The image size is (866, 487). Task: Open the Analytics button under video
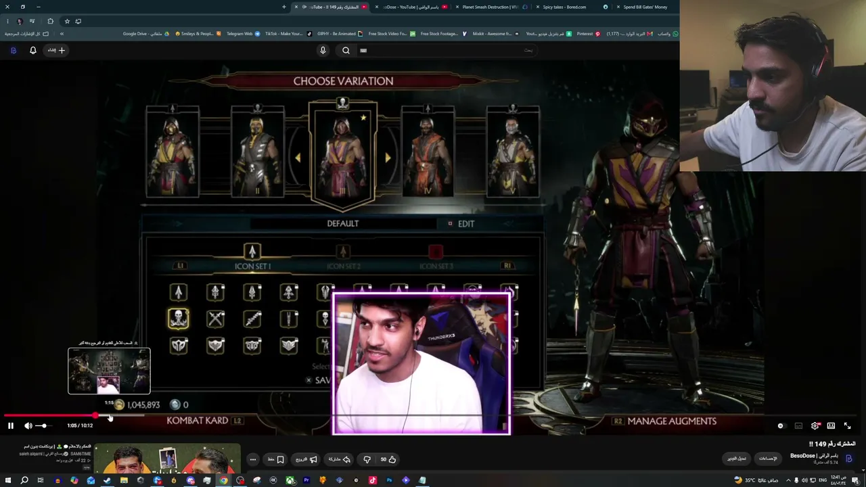768,459
